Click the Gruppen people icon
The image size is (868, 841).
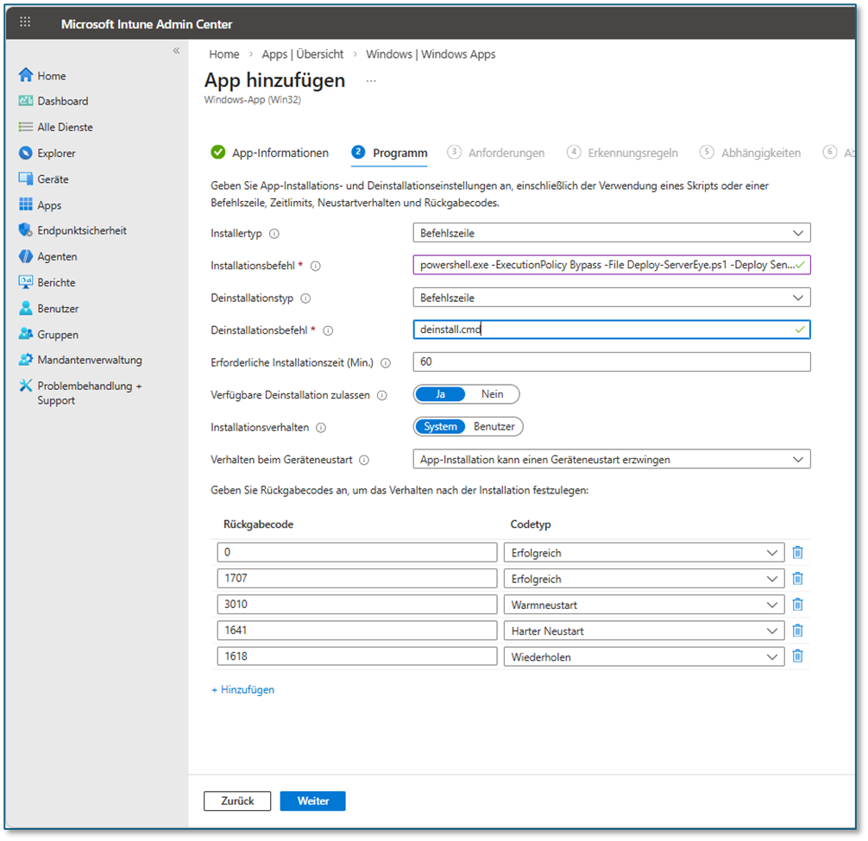26,334
